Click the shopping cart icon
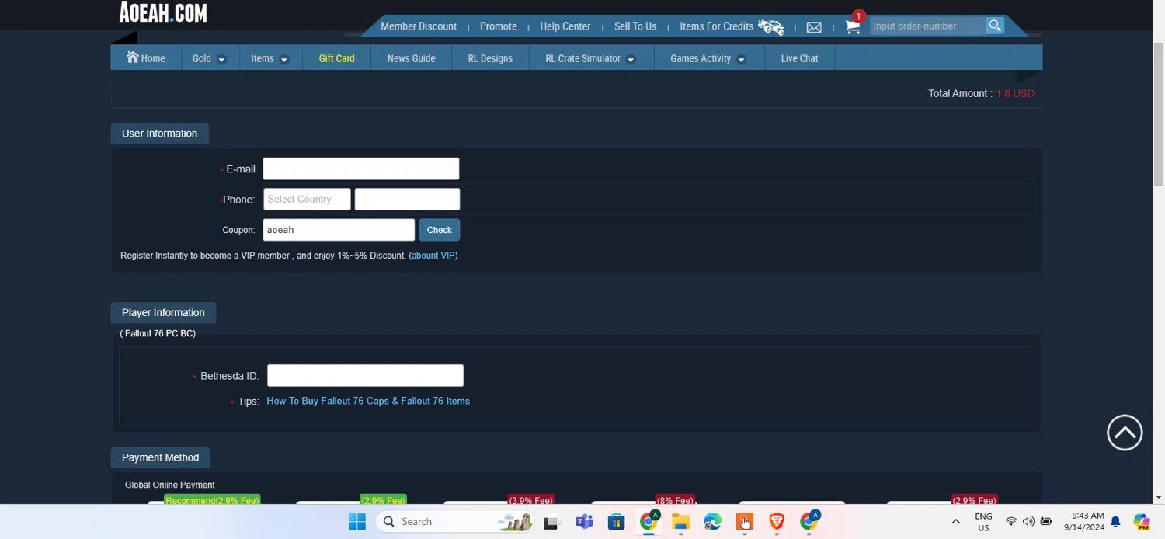1165x539 pixels. pos(852,27)
